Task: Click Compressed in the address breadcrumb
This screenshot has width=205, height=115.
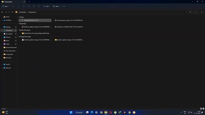Action: click(32, 12)
